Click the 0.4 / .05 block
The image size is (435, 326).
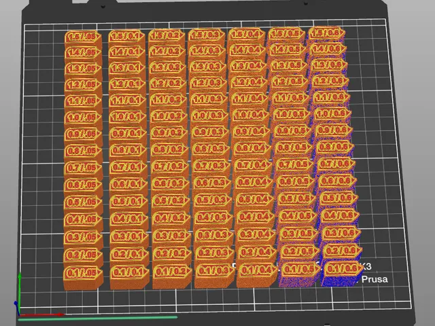coord(83,220)
